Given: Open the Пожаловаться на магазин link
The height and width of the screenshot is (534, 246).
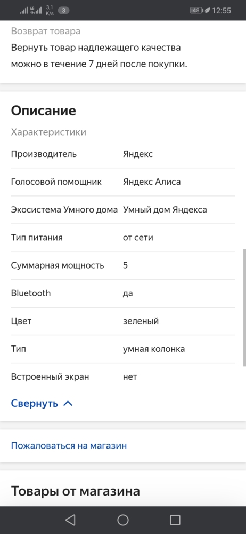Looking at the screenshot, I should pyautogui.click(x=69, y=445).
